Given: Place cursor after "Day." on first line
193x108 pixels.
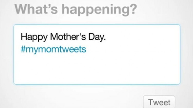Looking at the screenshot, I should click(x=107, y=37).
